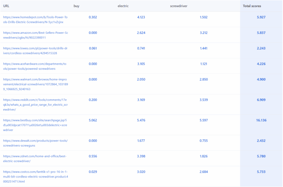The width and height of the screenshot is (283, 187).
Task: Select total score 5.733
Action: [261, 172]
